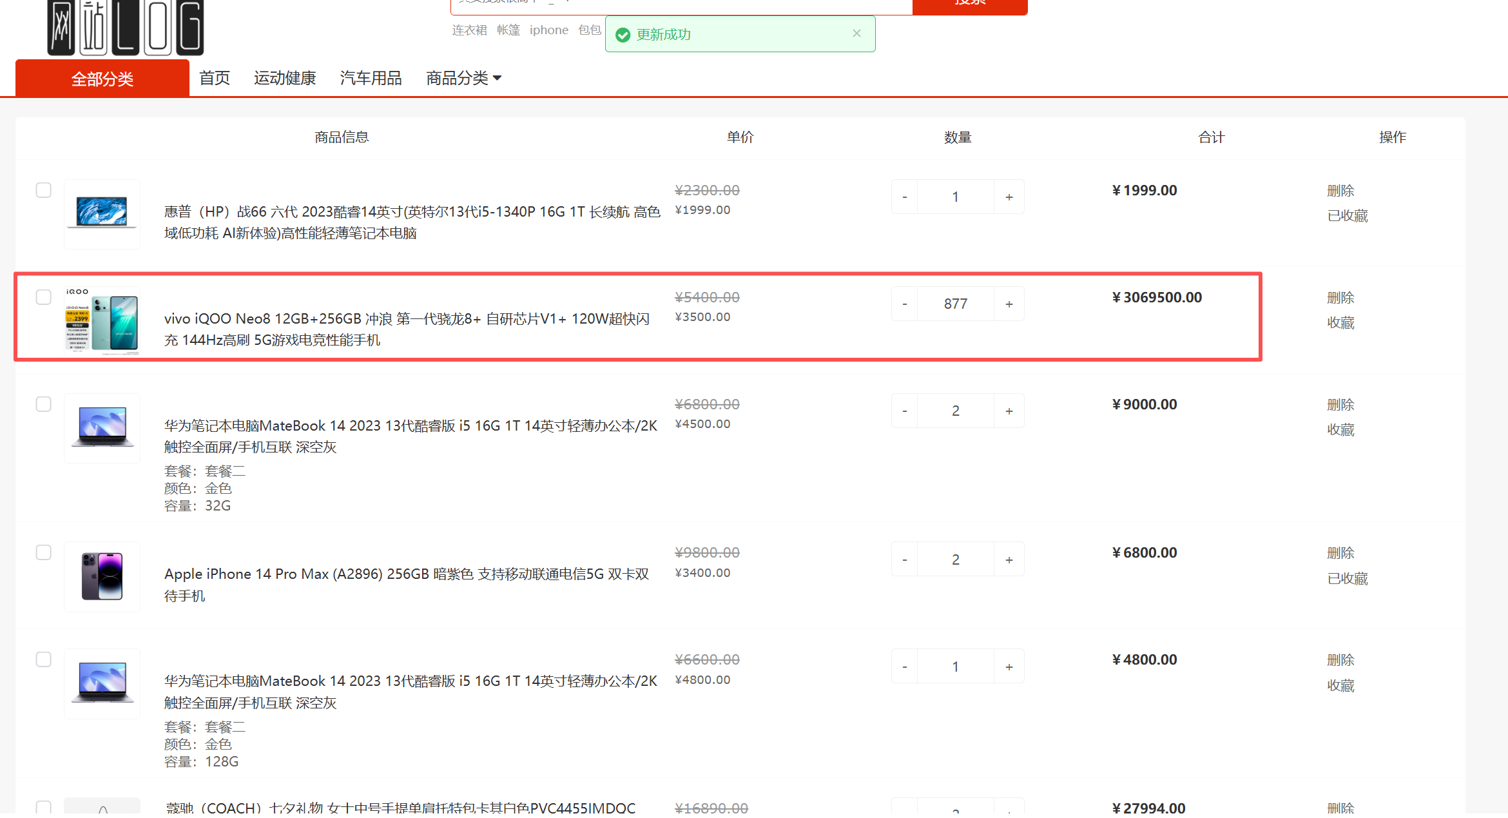Go to 首页 in navigation
1508x818 pixels.
(215, 78)
